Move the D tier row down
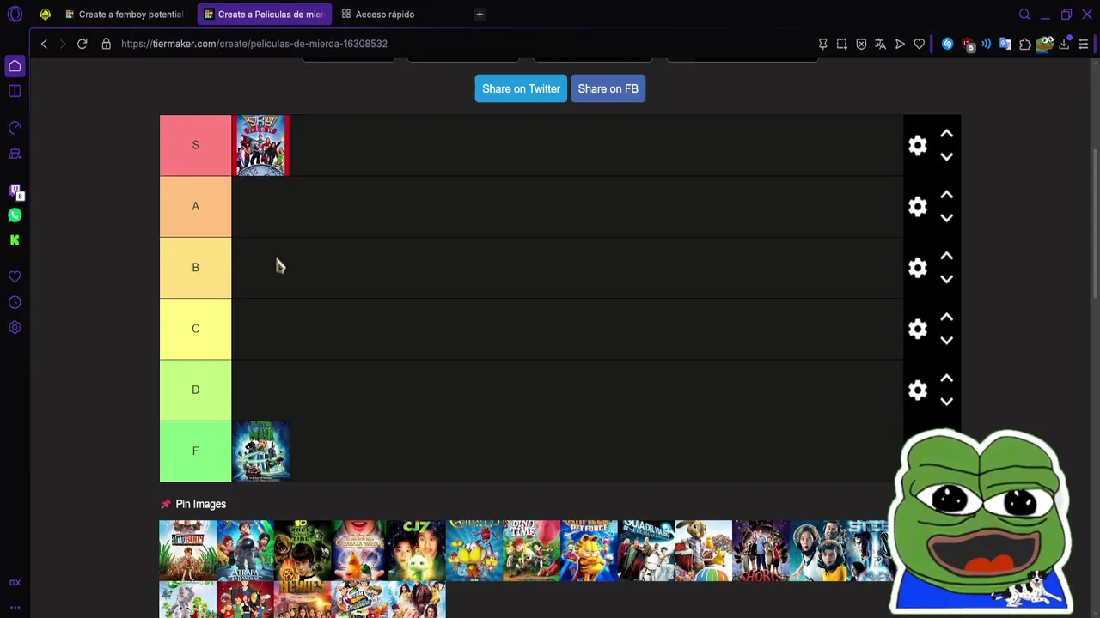The image size is (1100, 618). 946,402
